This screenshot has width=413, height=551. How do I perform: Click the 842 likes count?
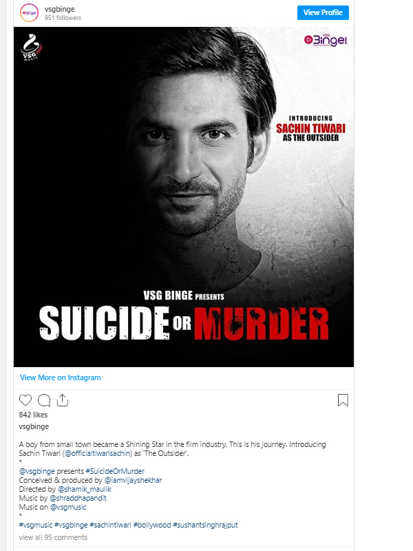pos(33,415)
